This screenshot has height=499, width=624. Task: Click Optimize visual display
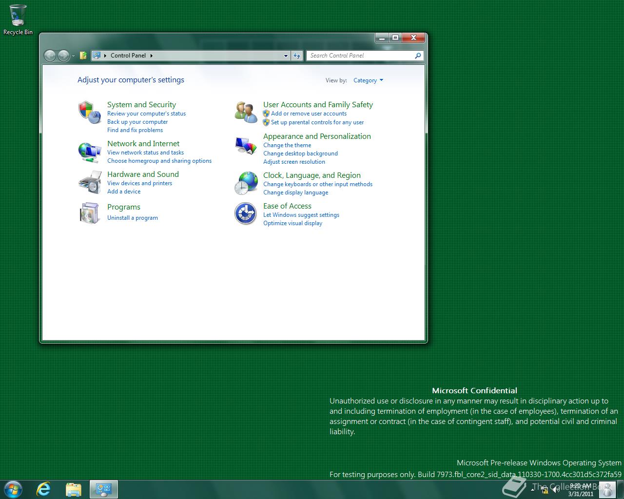point(292,223)
